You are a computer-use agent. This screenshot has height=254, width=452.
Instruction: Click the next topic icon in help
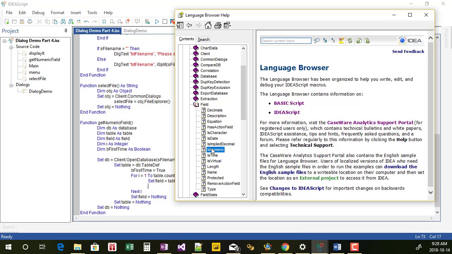point(367,41)
